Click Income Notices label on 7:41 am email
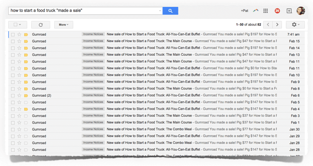 click(93, 34)
